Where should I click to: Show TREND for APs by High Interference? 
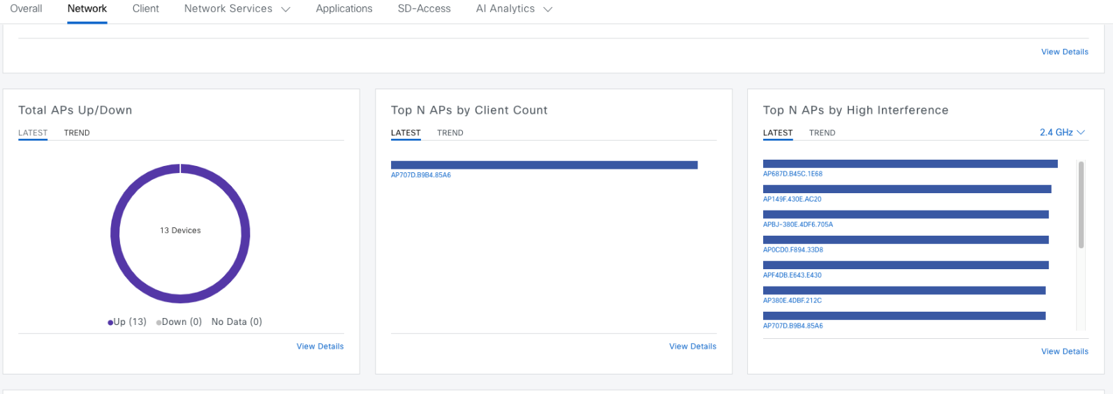[x=822, y=132]
